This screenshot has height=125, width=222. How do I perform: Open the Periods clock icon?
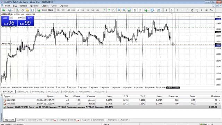click(152, 10)
